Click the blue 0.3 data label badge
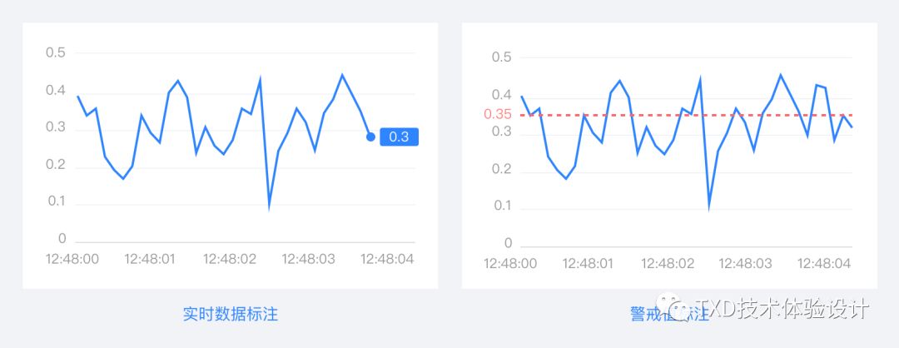 point(399,137)
